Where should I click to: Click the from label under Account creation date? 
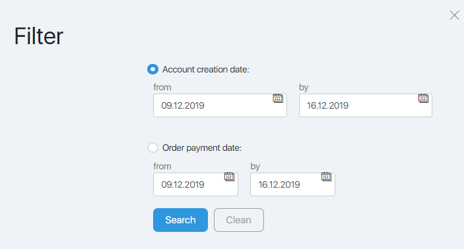[x=162, y=87]
